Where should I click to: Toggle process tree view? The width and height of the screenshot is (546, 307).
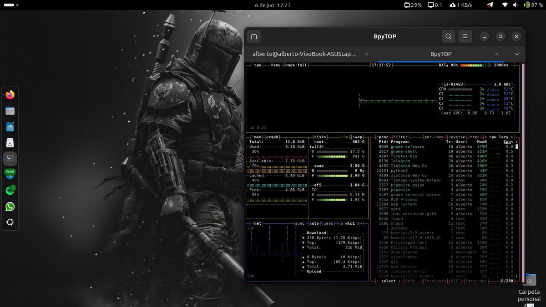click(474, 137)
